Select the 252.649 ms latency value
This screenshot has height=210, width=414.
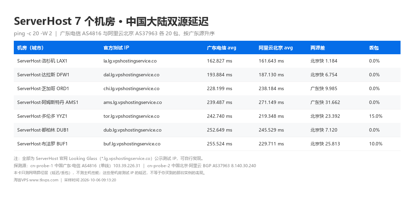(219, 130)
